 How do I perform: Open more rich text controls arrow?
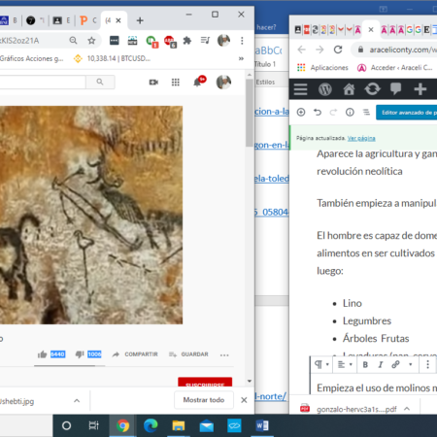411,365
